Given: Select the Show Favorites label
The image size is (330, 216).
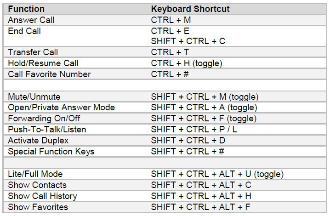Looking at the screenshot, I should 38,207.
